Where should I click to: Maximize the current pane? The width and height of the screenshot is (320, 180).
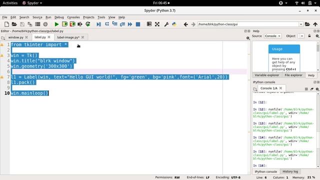(149, 24)
